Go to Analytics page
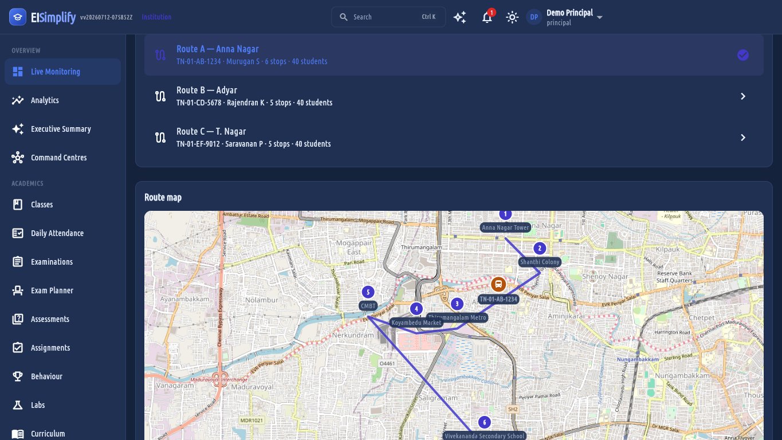Screen dimensions: 782x440 click(62, 100)
